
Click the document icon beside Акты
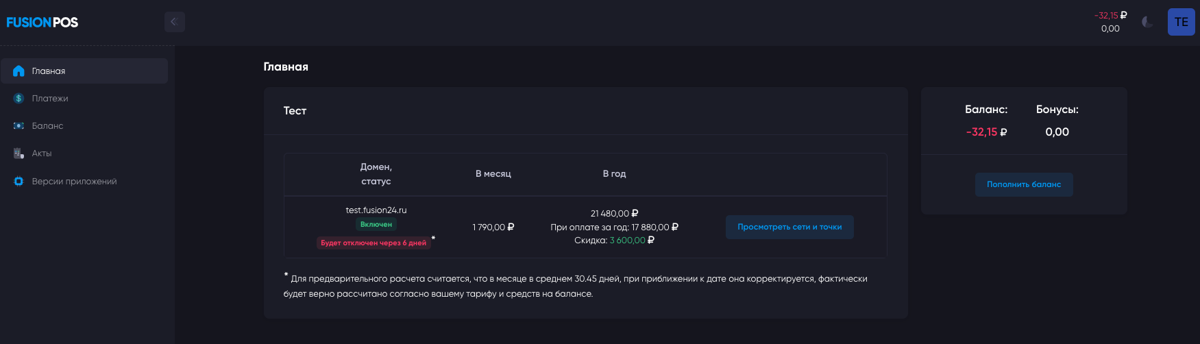pyautogui.click(x=19, y=153)
